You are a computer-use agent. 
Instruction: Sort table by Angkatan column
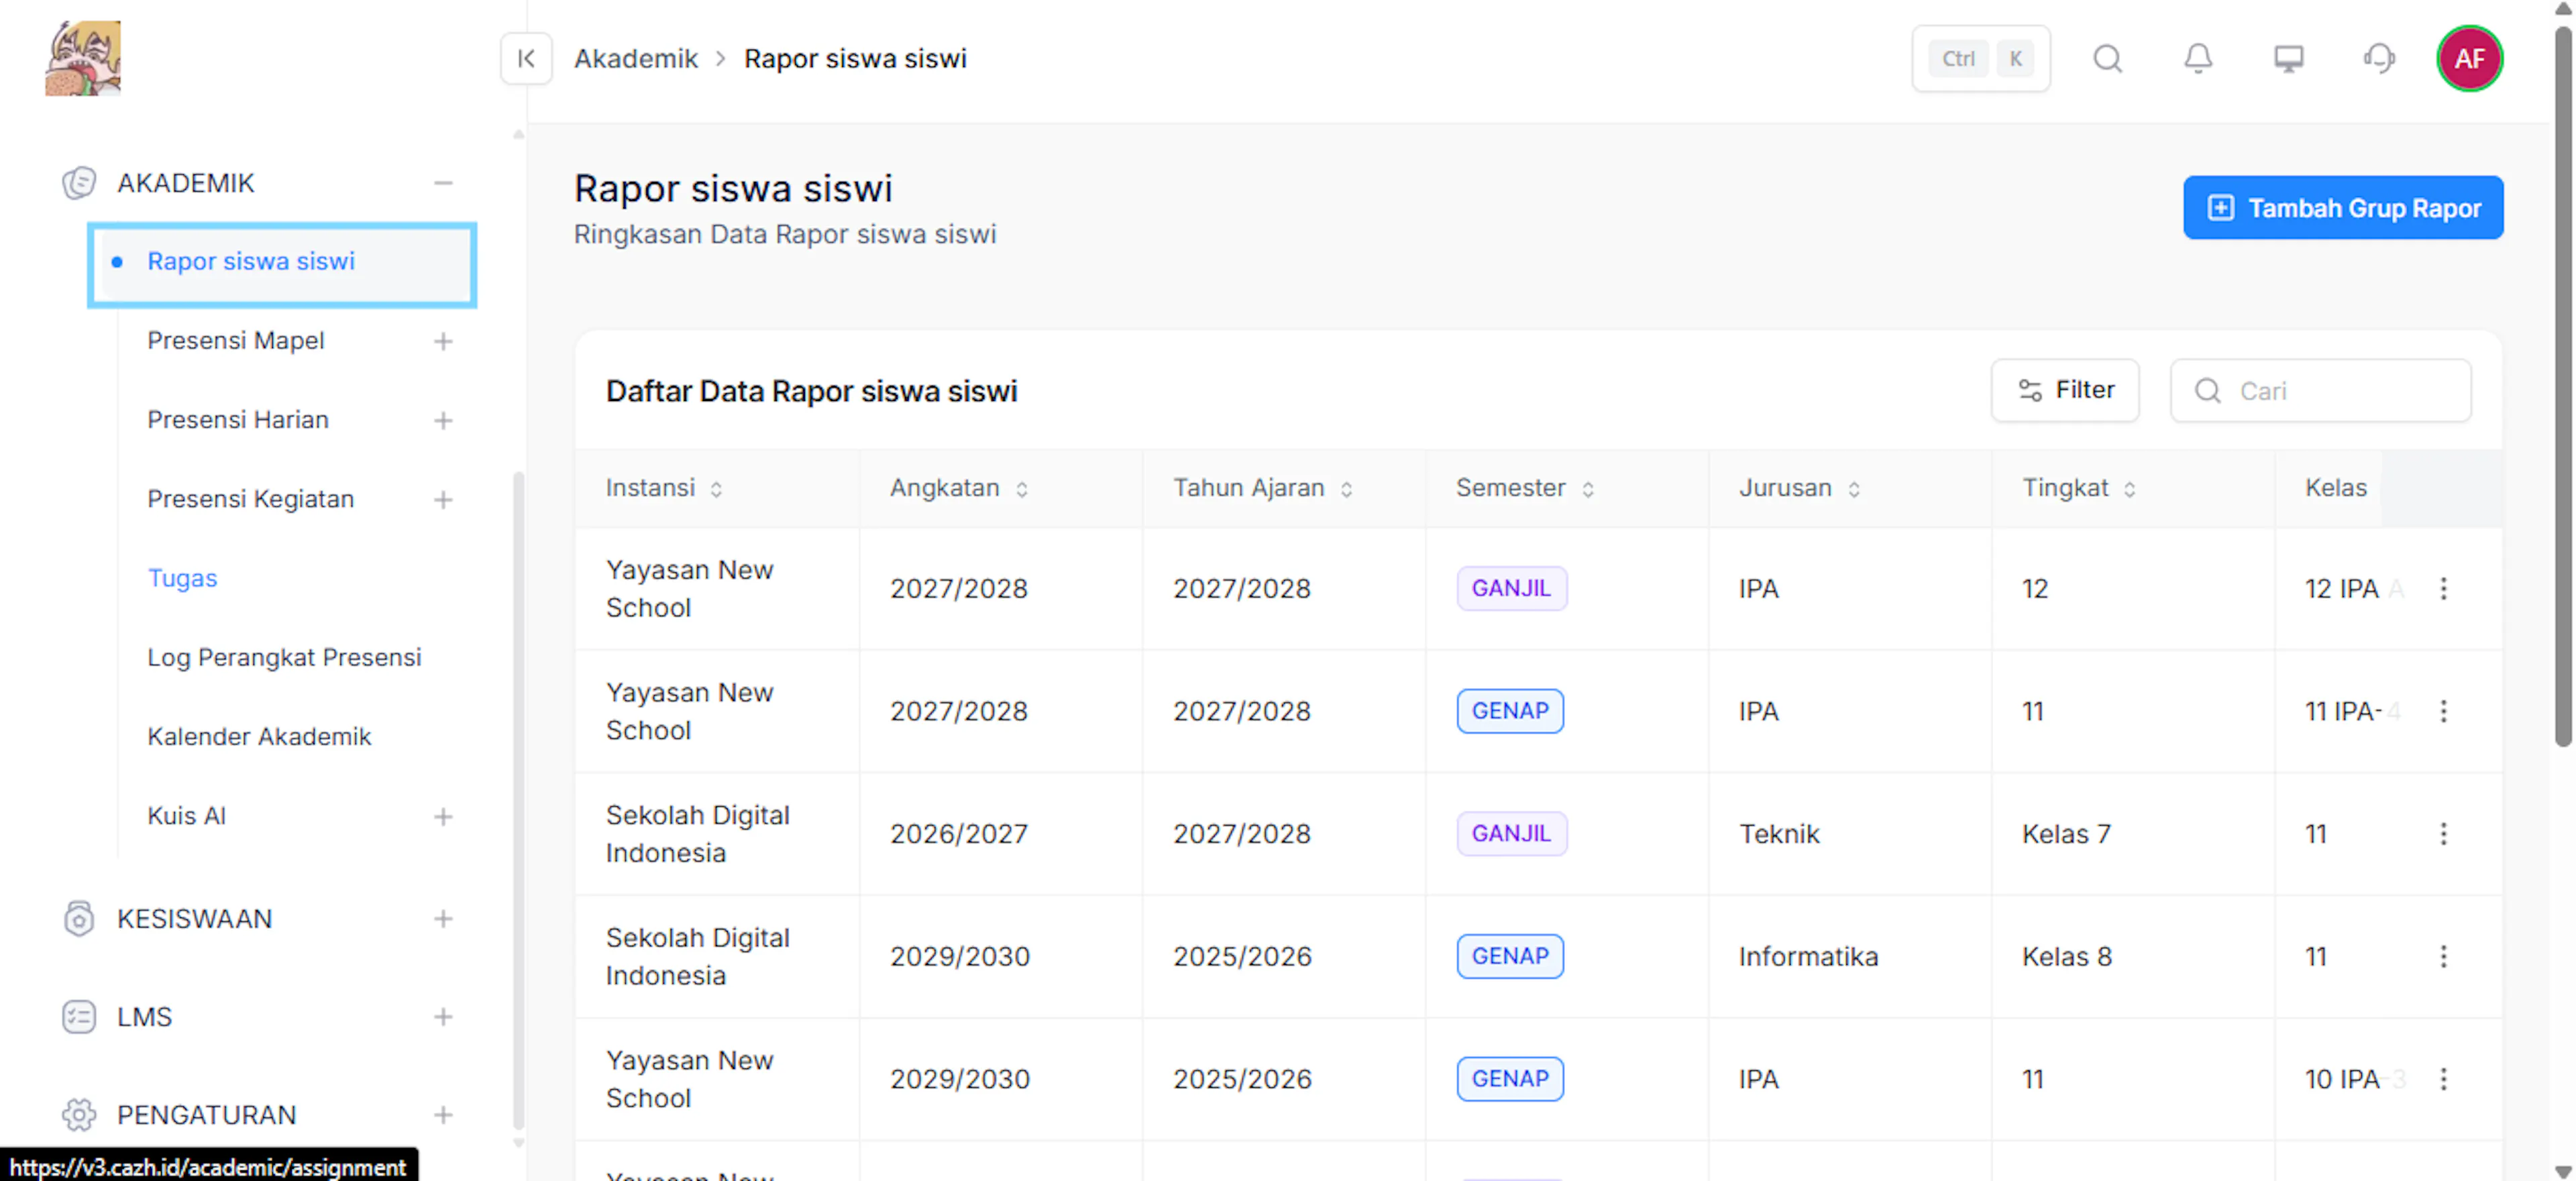coord(1021,489)
